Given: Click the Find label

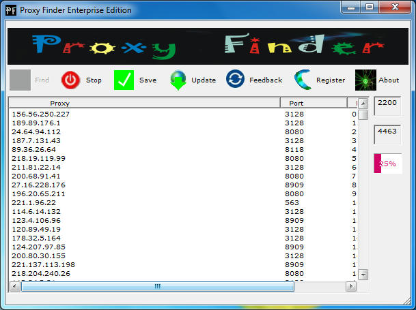Looking at the screenshot, I should (x=42, y=80).
